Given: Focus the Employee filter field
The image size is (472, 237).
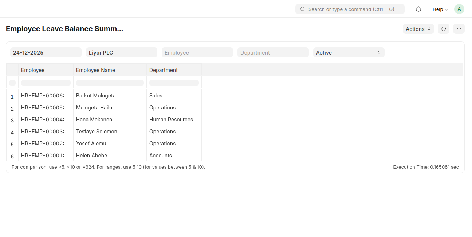Looking at the screenshot, I should (x=197, y=52).
